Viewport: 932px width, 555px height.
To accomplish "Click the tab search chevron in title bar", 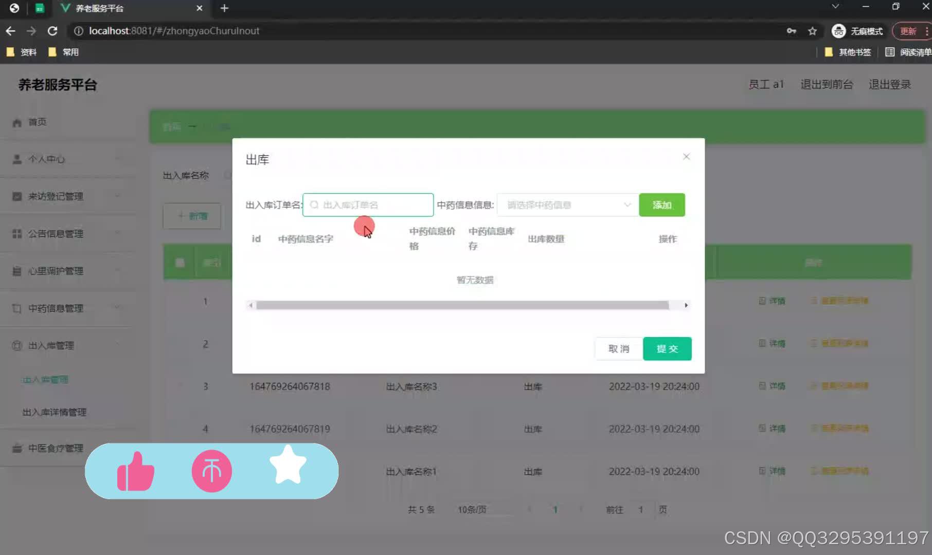I will (x=835, y=7).
